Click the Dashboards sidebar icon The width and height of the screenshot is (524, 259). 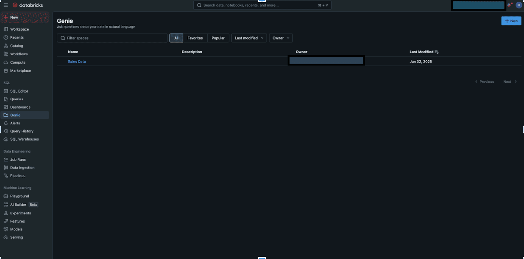(x=6, y=107)
